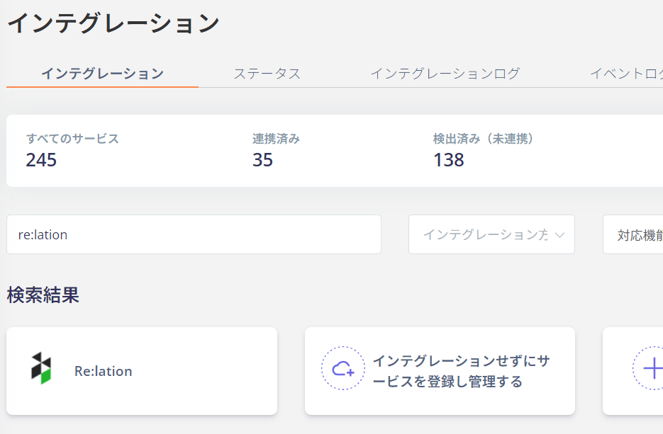Click the plus icon in dashed circle
This screenshot has height=434, width=663.
point(652,369)
